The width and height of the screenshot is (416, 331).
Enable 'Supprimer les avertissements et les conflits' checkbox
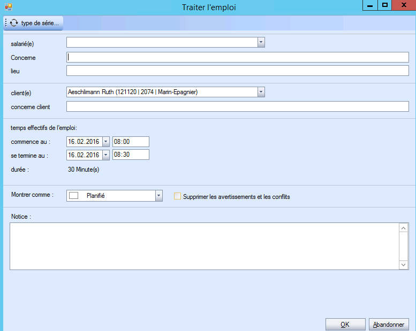(178, 196)
